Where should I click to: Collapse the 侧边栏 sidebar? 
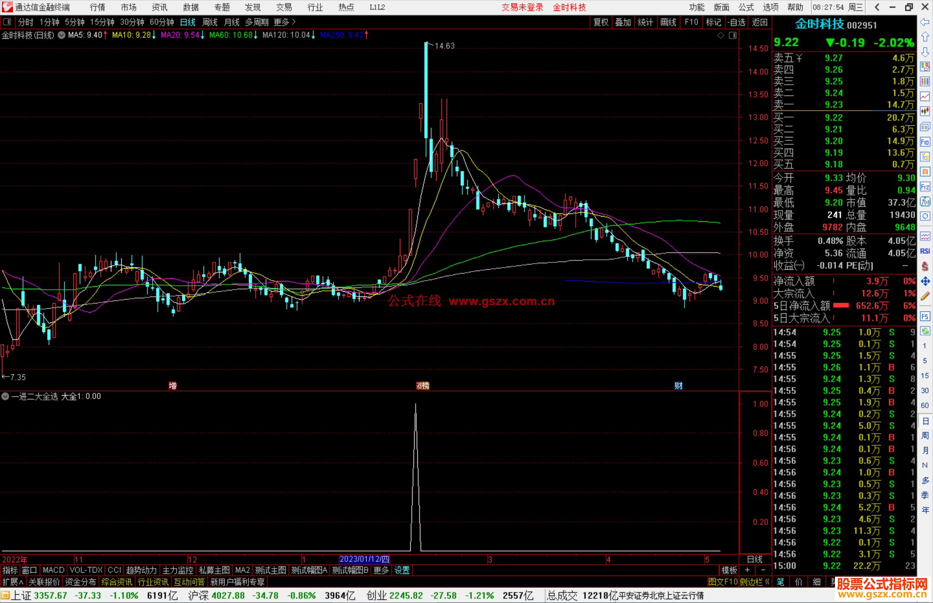point(755,582)
